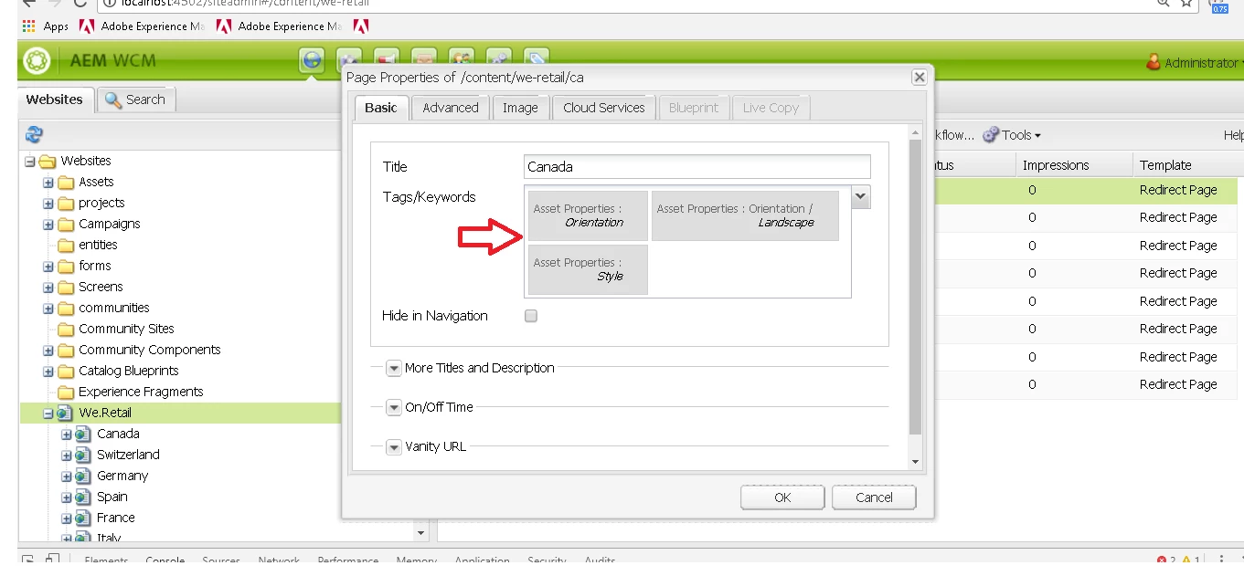1244x576 pixels.
Task: Open the Tags/Keywords dropdown arrow
Action: (861, 196)
